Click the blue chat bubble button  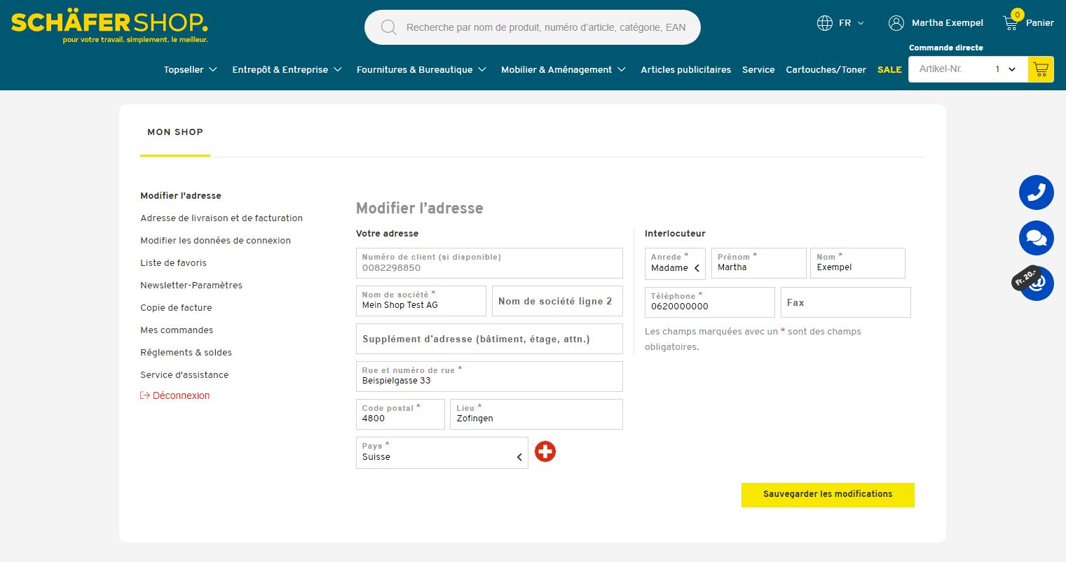click(1037, 238)
